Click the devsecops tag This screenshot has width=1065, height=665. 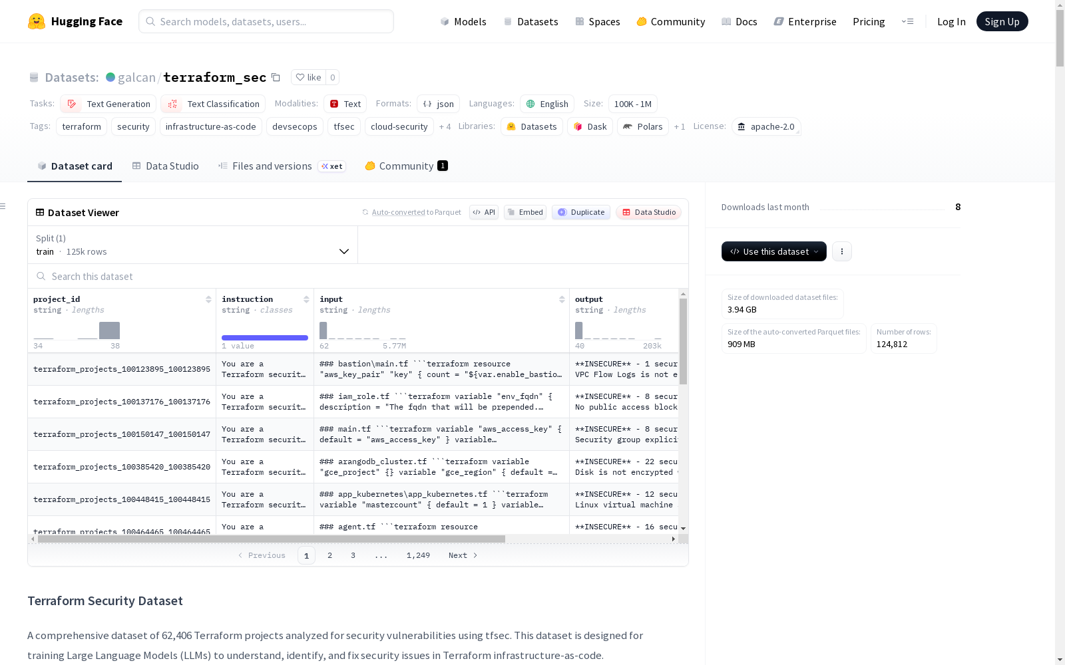click(x=295, y=126)
